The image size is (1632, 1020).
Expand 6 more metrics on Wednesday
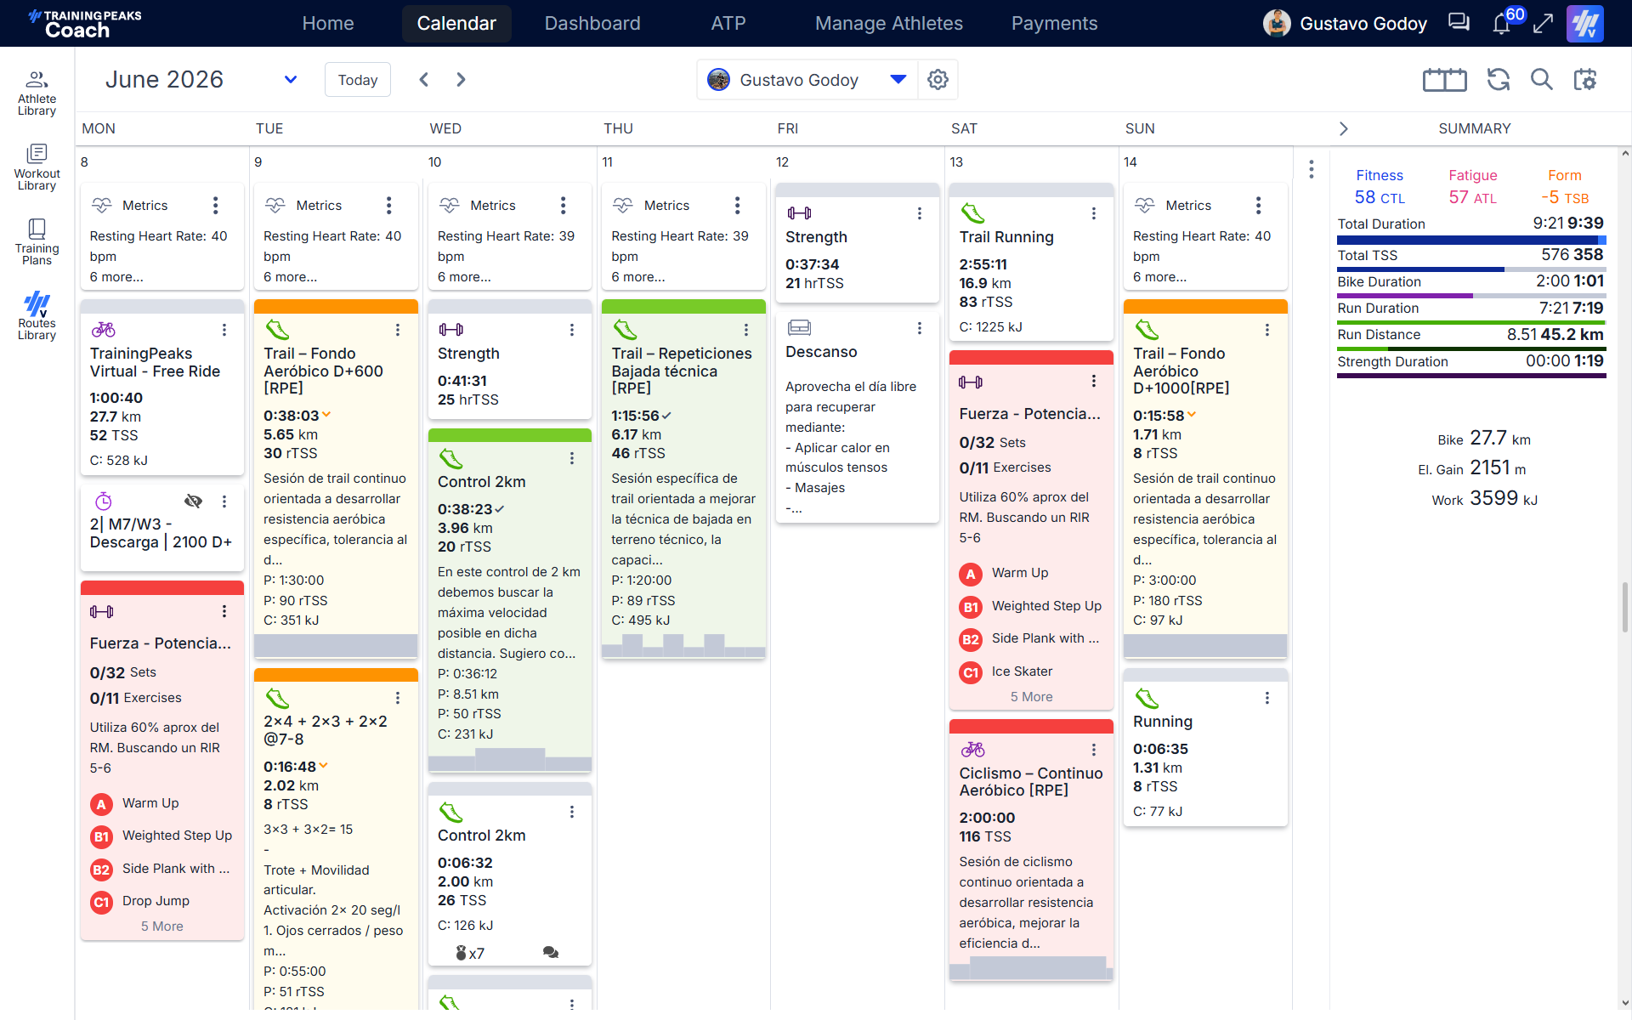464,277
